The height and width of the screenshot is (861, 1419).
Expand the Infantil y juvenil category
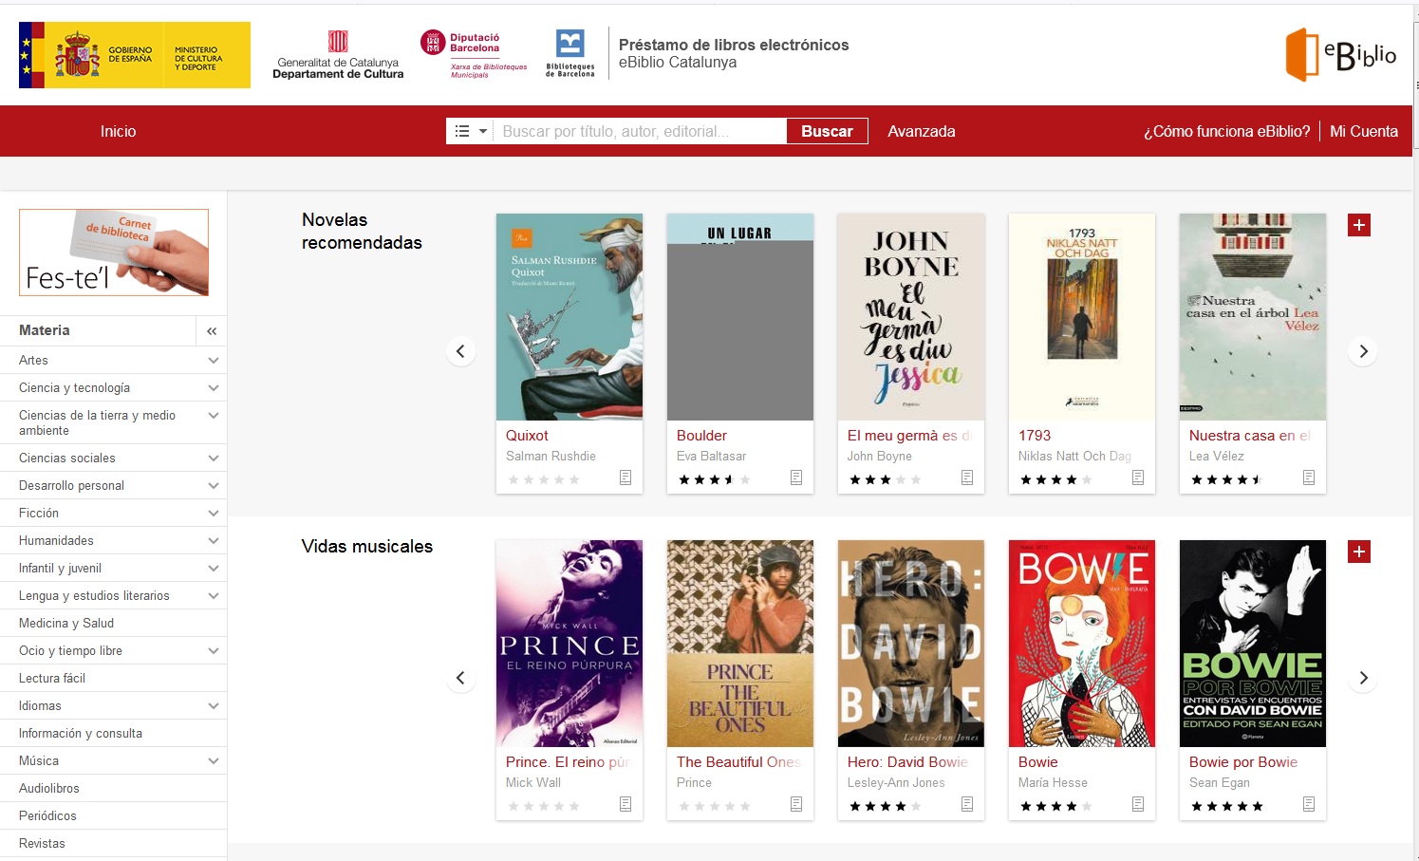click(x=214, y=569)
